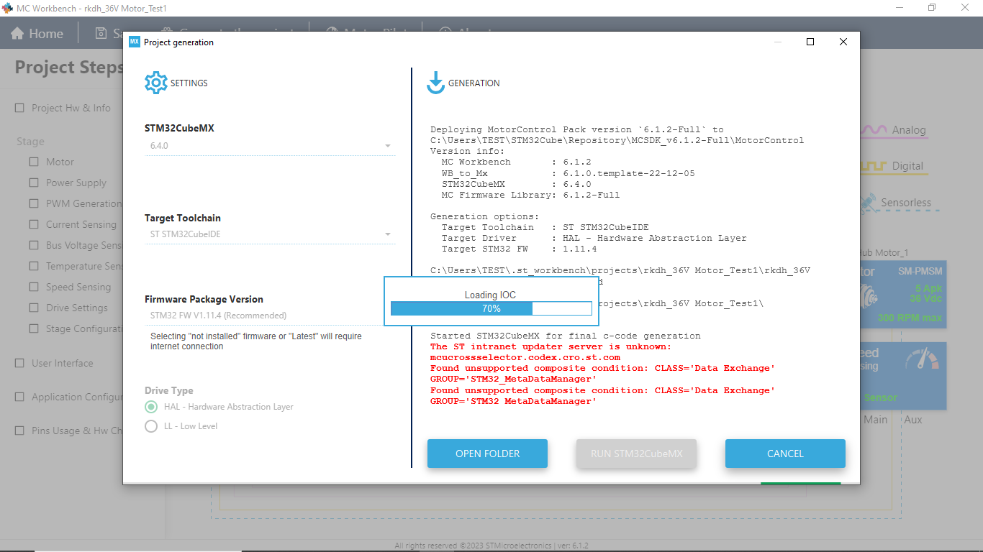Select the LL - Low Level radio button
983x552 pixels.
tap(151, 426)
